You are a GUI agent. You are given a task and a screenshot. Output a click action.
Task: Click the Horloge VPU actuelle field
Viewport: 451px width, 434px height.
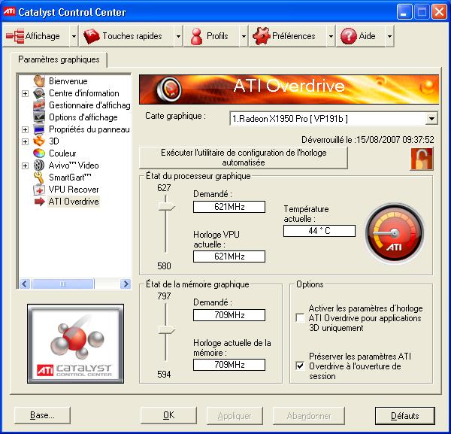pyautogui.click(x=229, y=256)
